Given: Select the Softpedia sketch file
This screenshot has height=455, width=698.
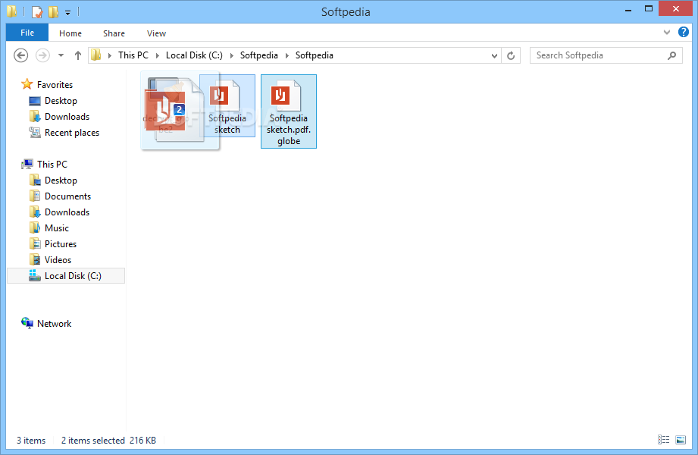Looking at the screenshot, I should [227, 105].
